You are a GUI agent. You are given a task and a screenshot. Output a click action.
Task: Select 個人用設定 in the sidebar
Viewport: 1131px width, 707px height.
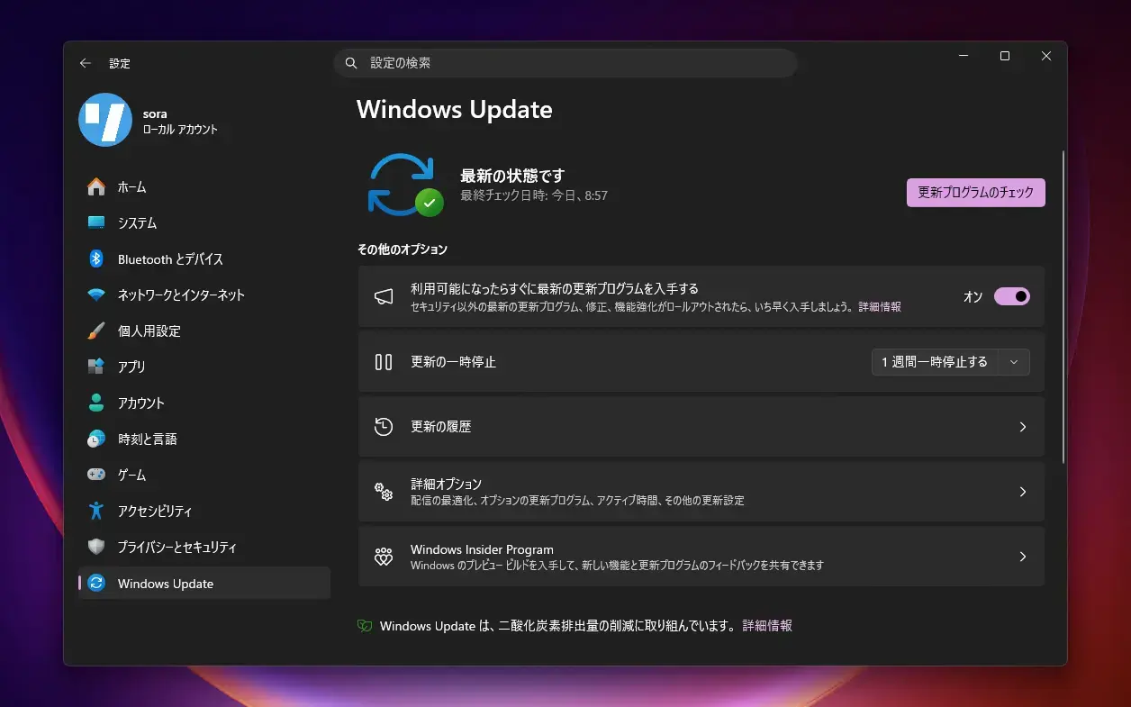coord(204,331)
